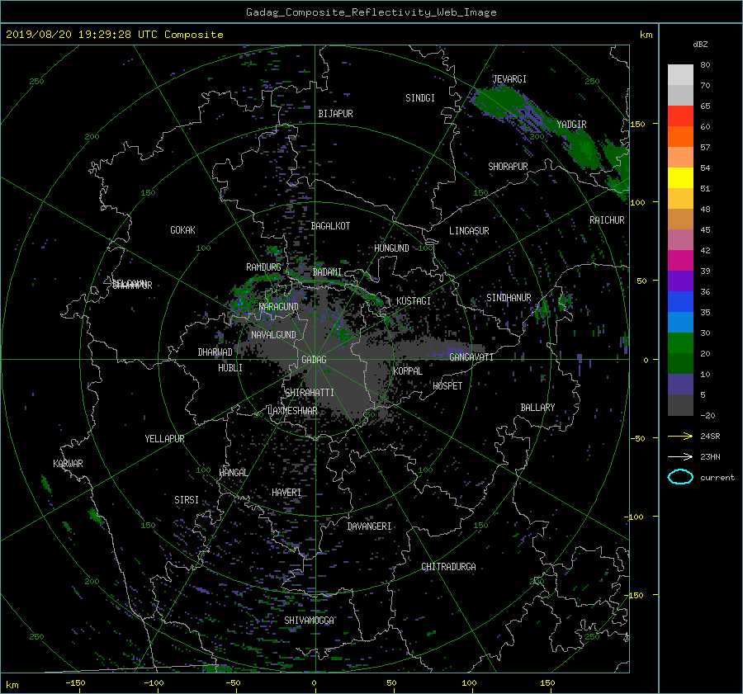Click the YELLAPUR city label
The image size is (743, 694).
pos(164,439)
